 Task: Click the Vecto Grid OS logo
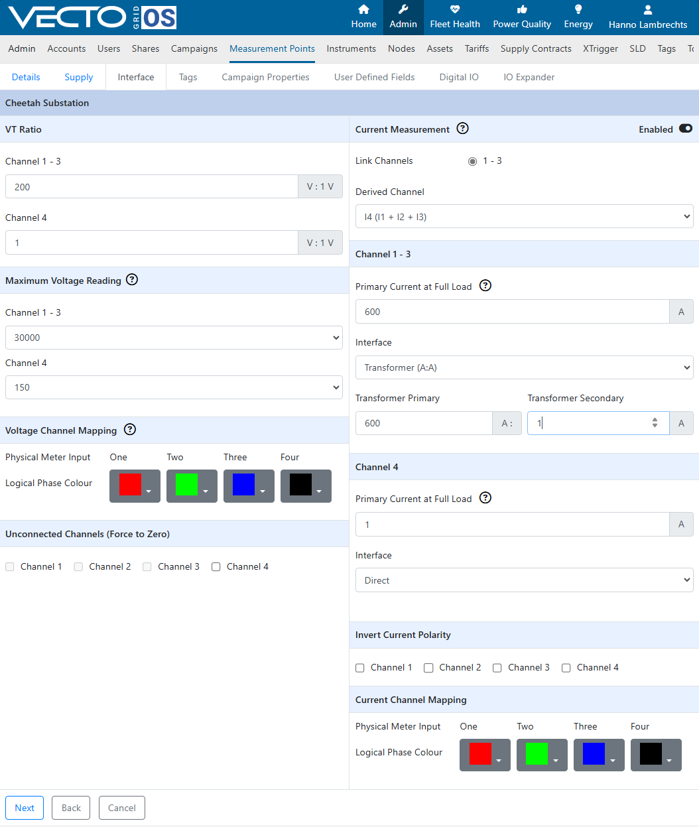93,17
